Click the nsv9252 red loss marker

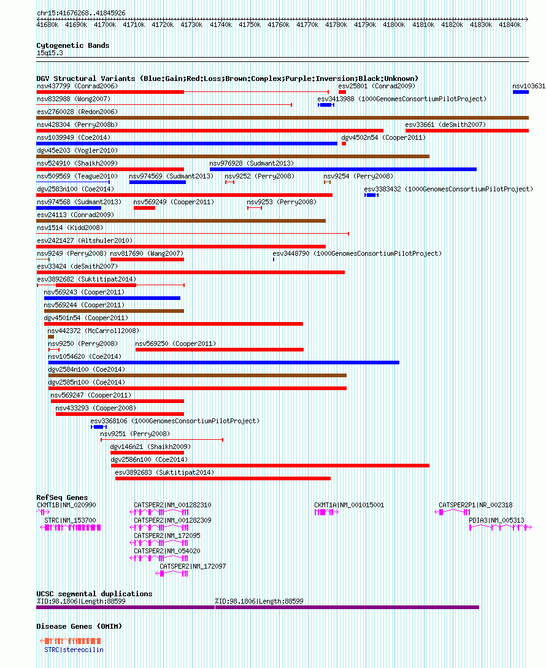tap(229, 182)
